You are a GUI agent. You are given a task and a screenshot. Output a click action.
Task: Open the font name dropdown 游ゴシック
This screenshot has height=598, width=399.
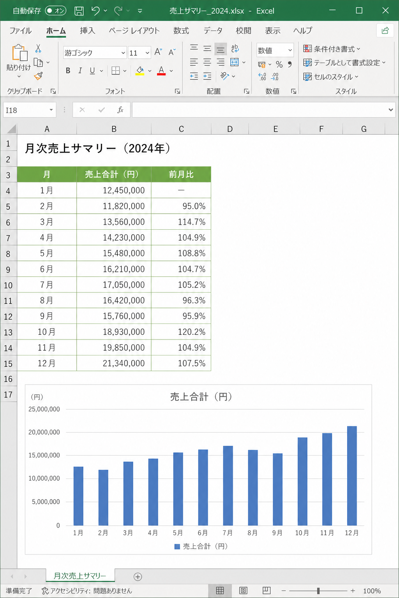(123, 53)
